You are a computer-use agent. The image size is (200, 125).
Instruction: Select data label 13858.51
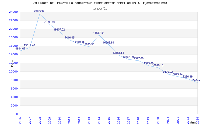point(118,53)
